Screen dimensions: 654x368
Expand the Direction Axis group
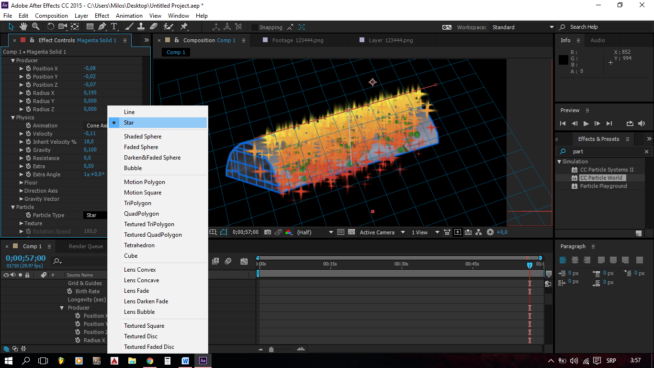21,191
